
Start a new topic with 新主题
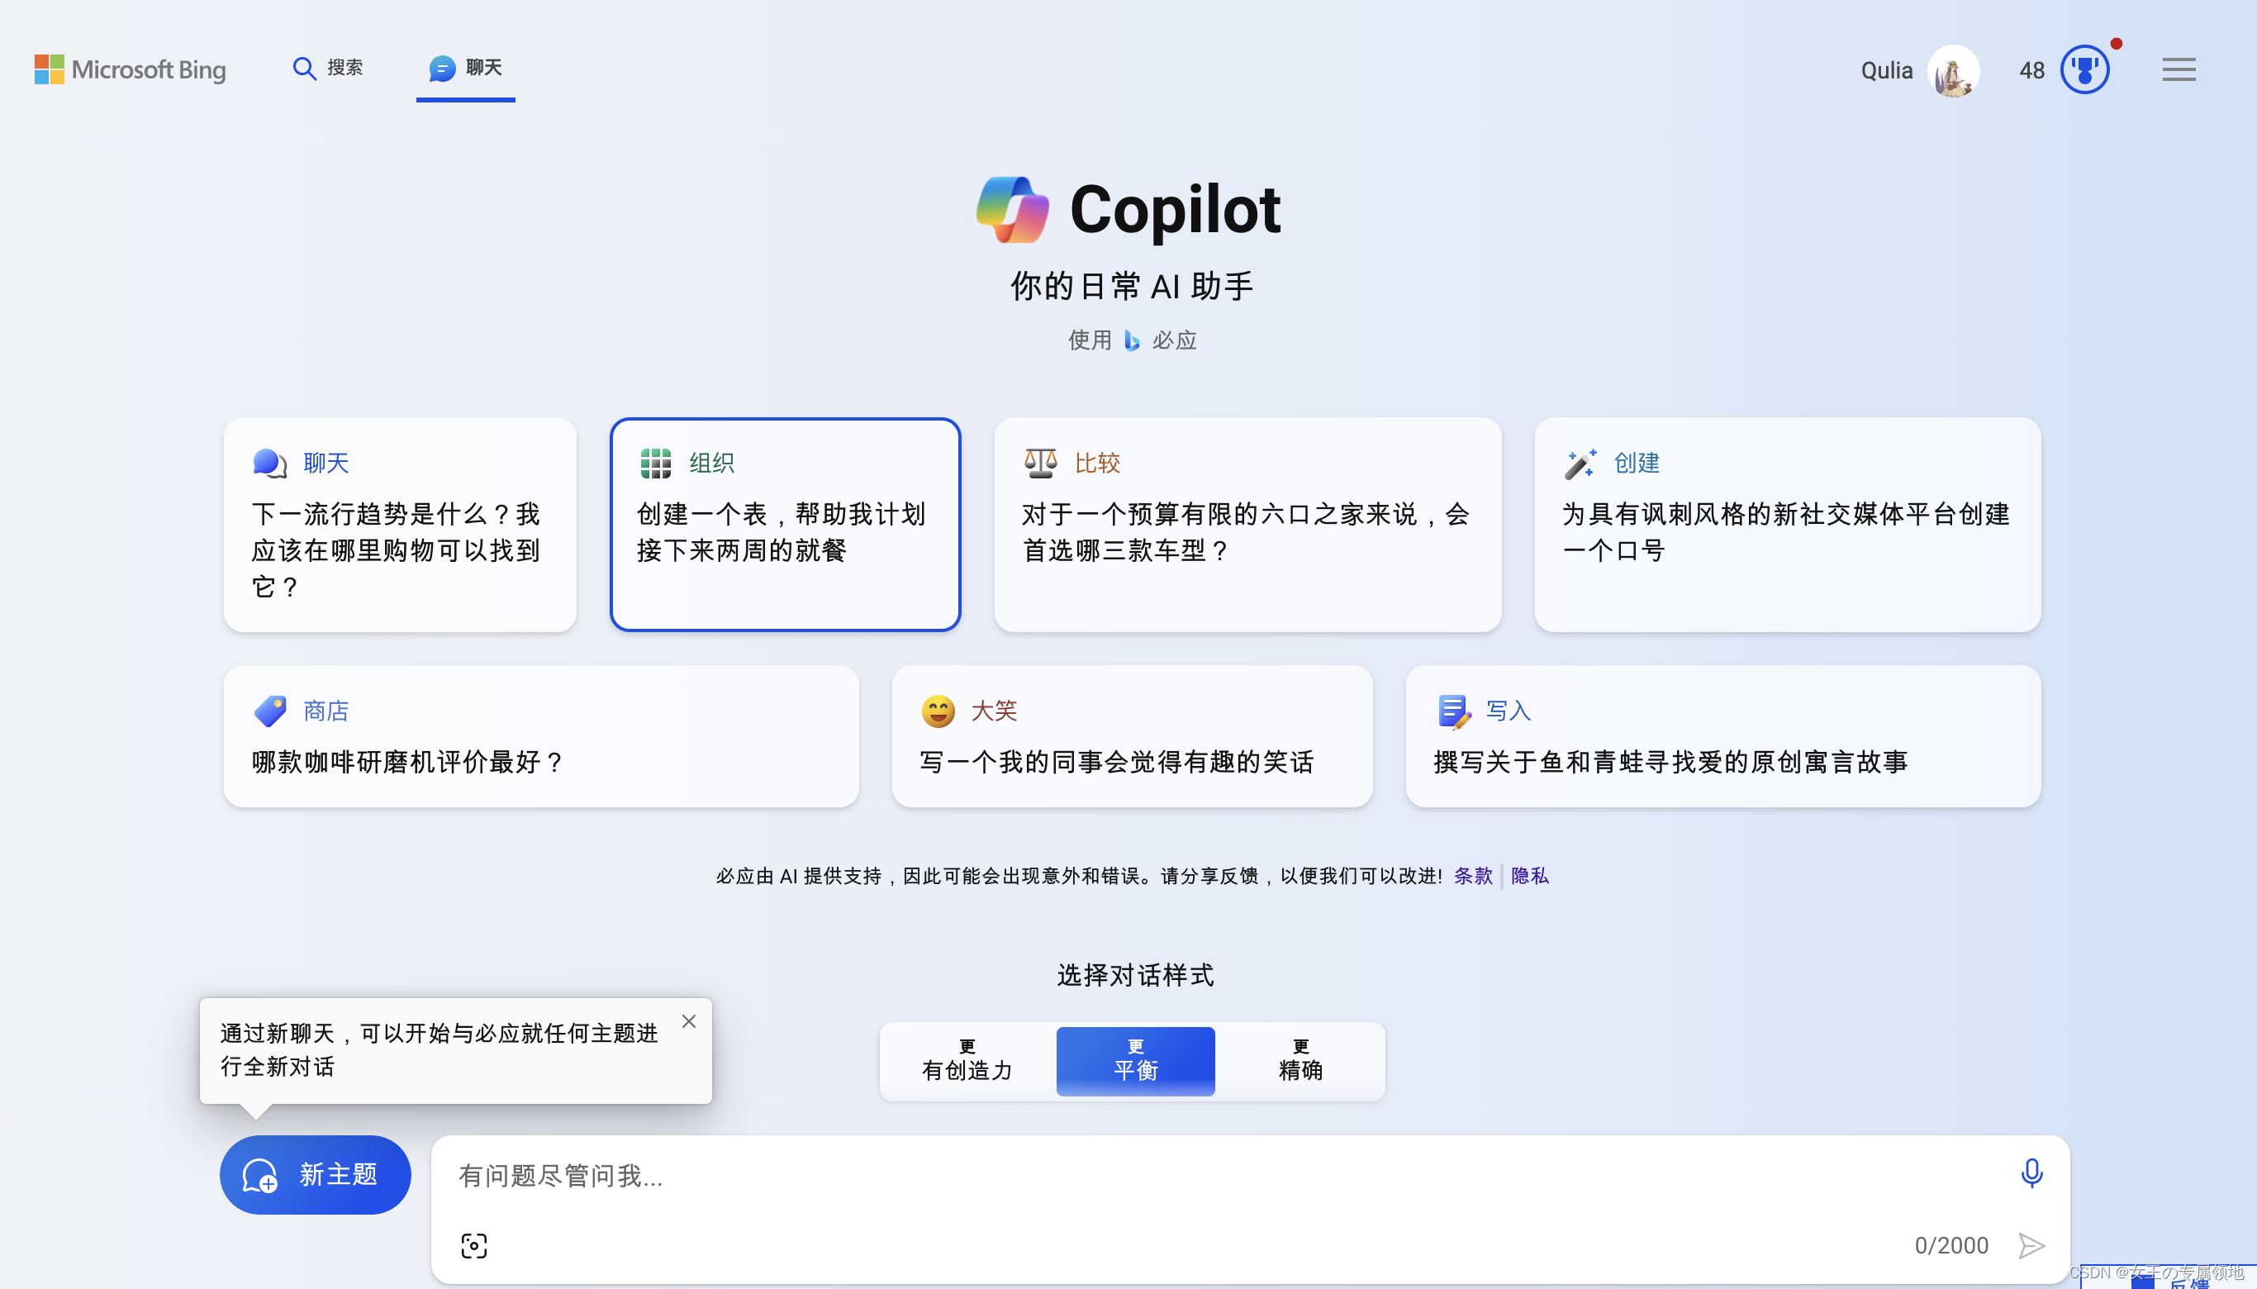coord(315,1174)
